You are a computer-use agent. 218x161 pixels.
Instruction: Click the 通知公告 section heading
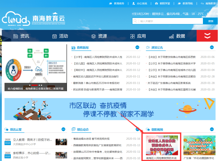tap(157, 48)
